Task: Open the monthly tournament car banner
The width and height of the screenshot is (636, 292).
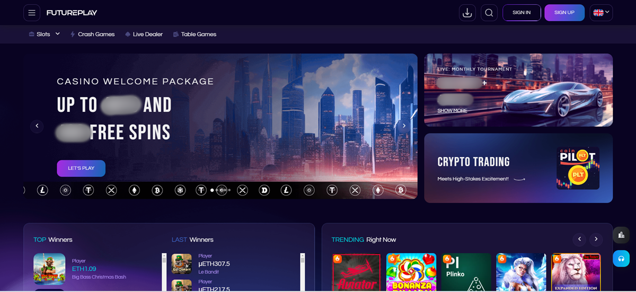Action: 518,90
